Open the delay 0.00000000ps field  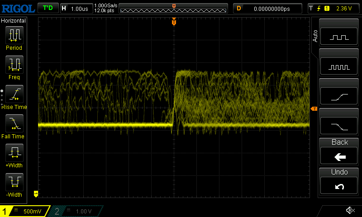click(267, 8)
